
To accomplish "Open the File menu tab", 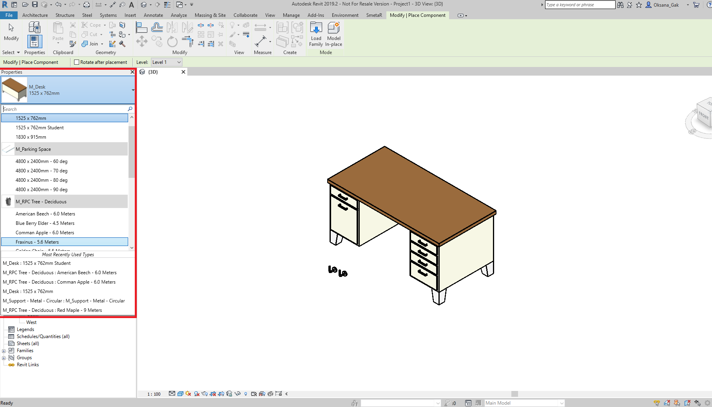I will click(x=9, y=15).
